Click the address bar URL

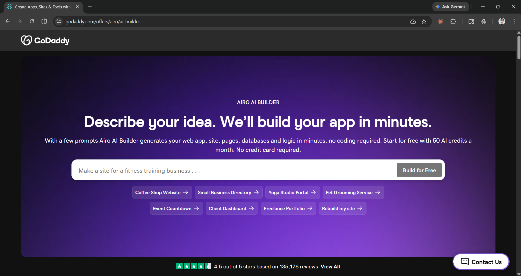103,21
